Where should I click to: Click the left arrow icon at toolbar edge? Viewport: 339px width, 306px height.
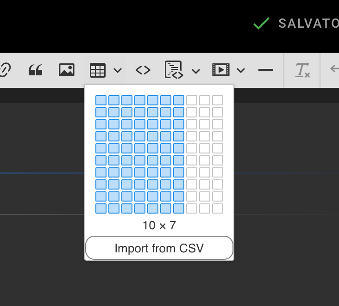[335, 69]
